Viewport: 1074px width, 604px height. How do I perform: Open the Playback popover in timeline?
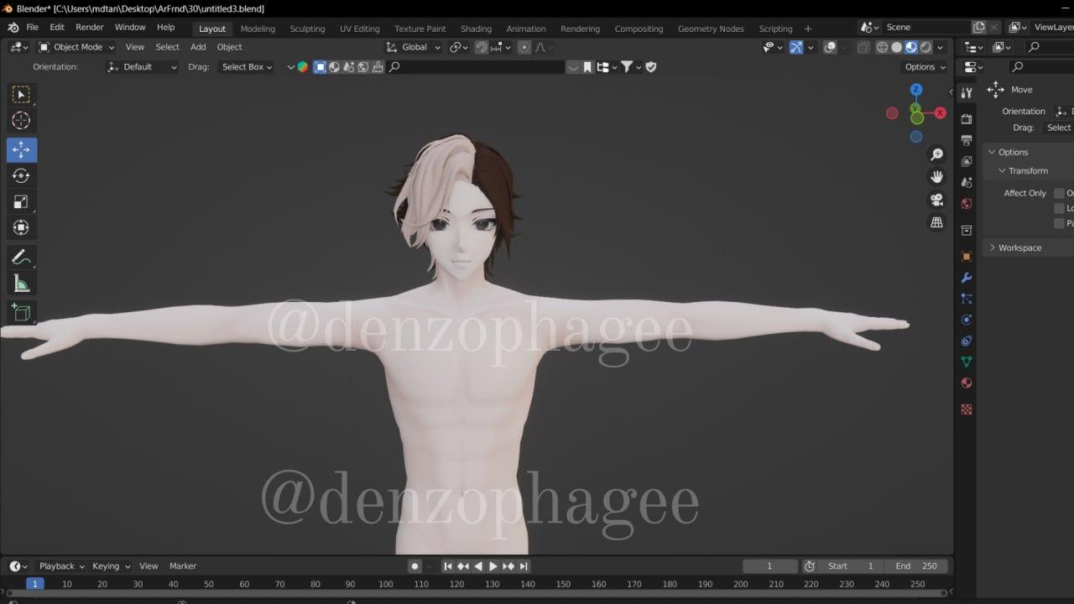coord(62,566)
